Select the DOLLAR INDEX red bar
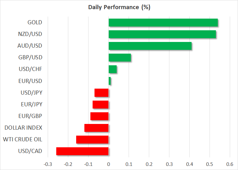This screenshot has width=238, height=170. tap(96, 128)
